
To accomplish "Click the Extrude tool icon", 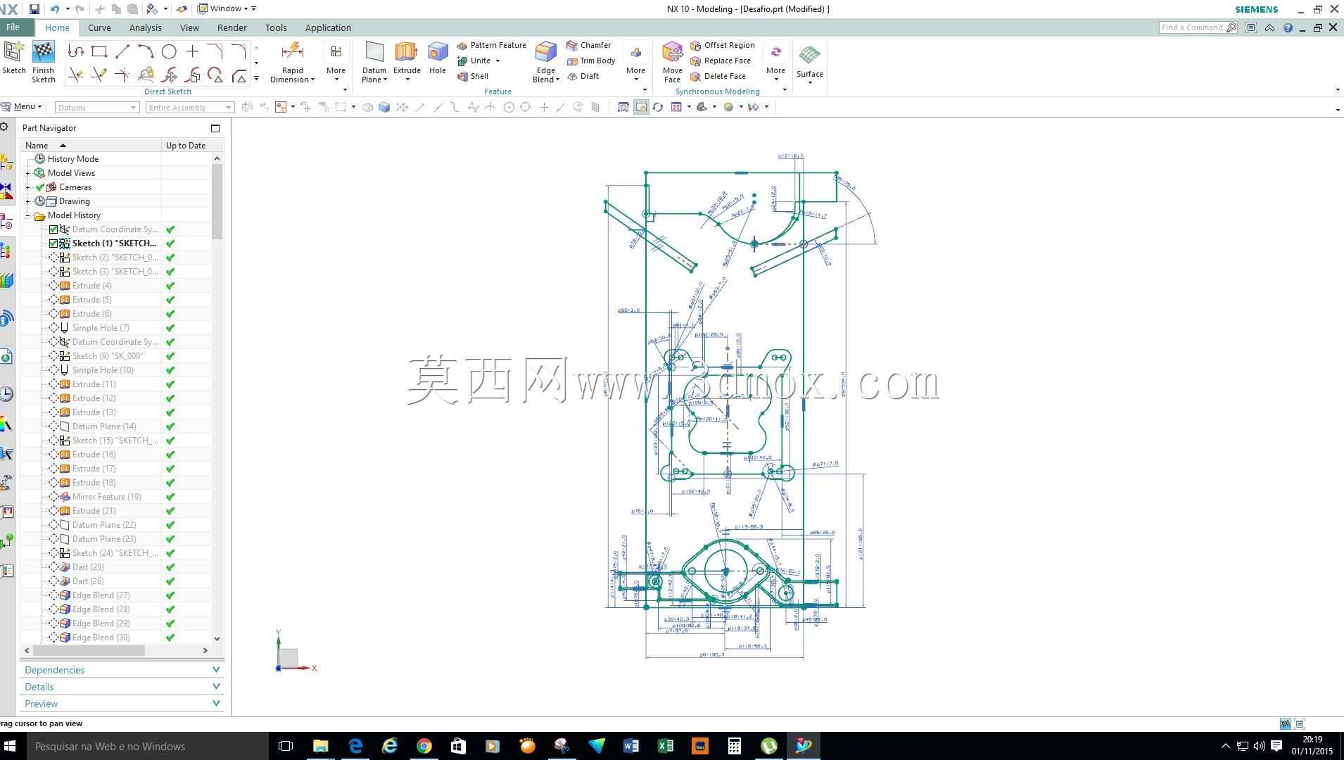I will 407,52.
